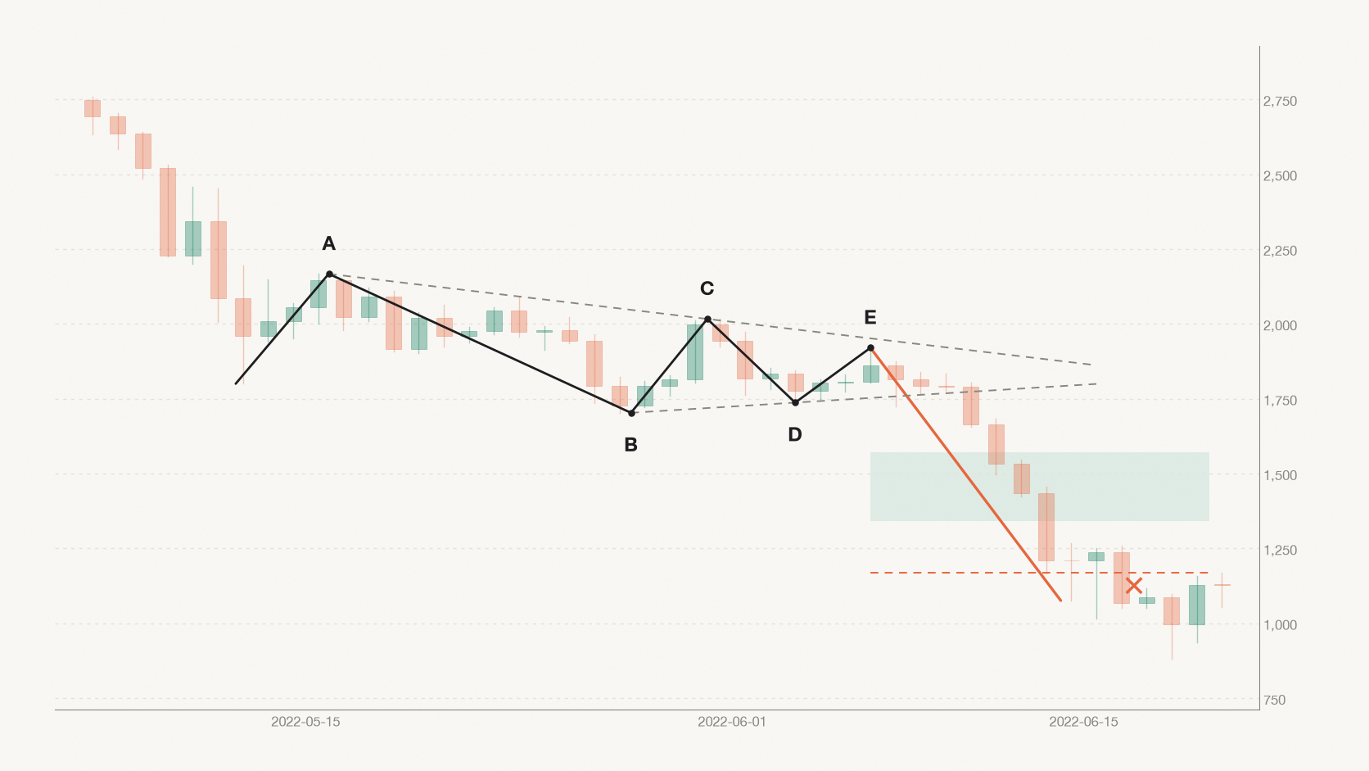
Task: Click the 1,500 price axis label
Action: coord(1280,475)
